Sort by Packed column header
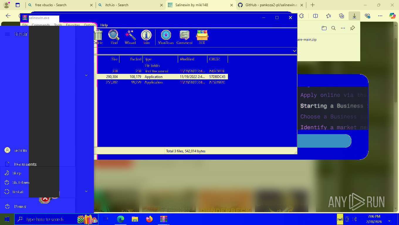Viewport: 399px width, 225px height. (x=131, y=59)
